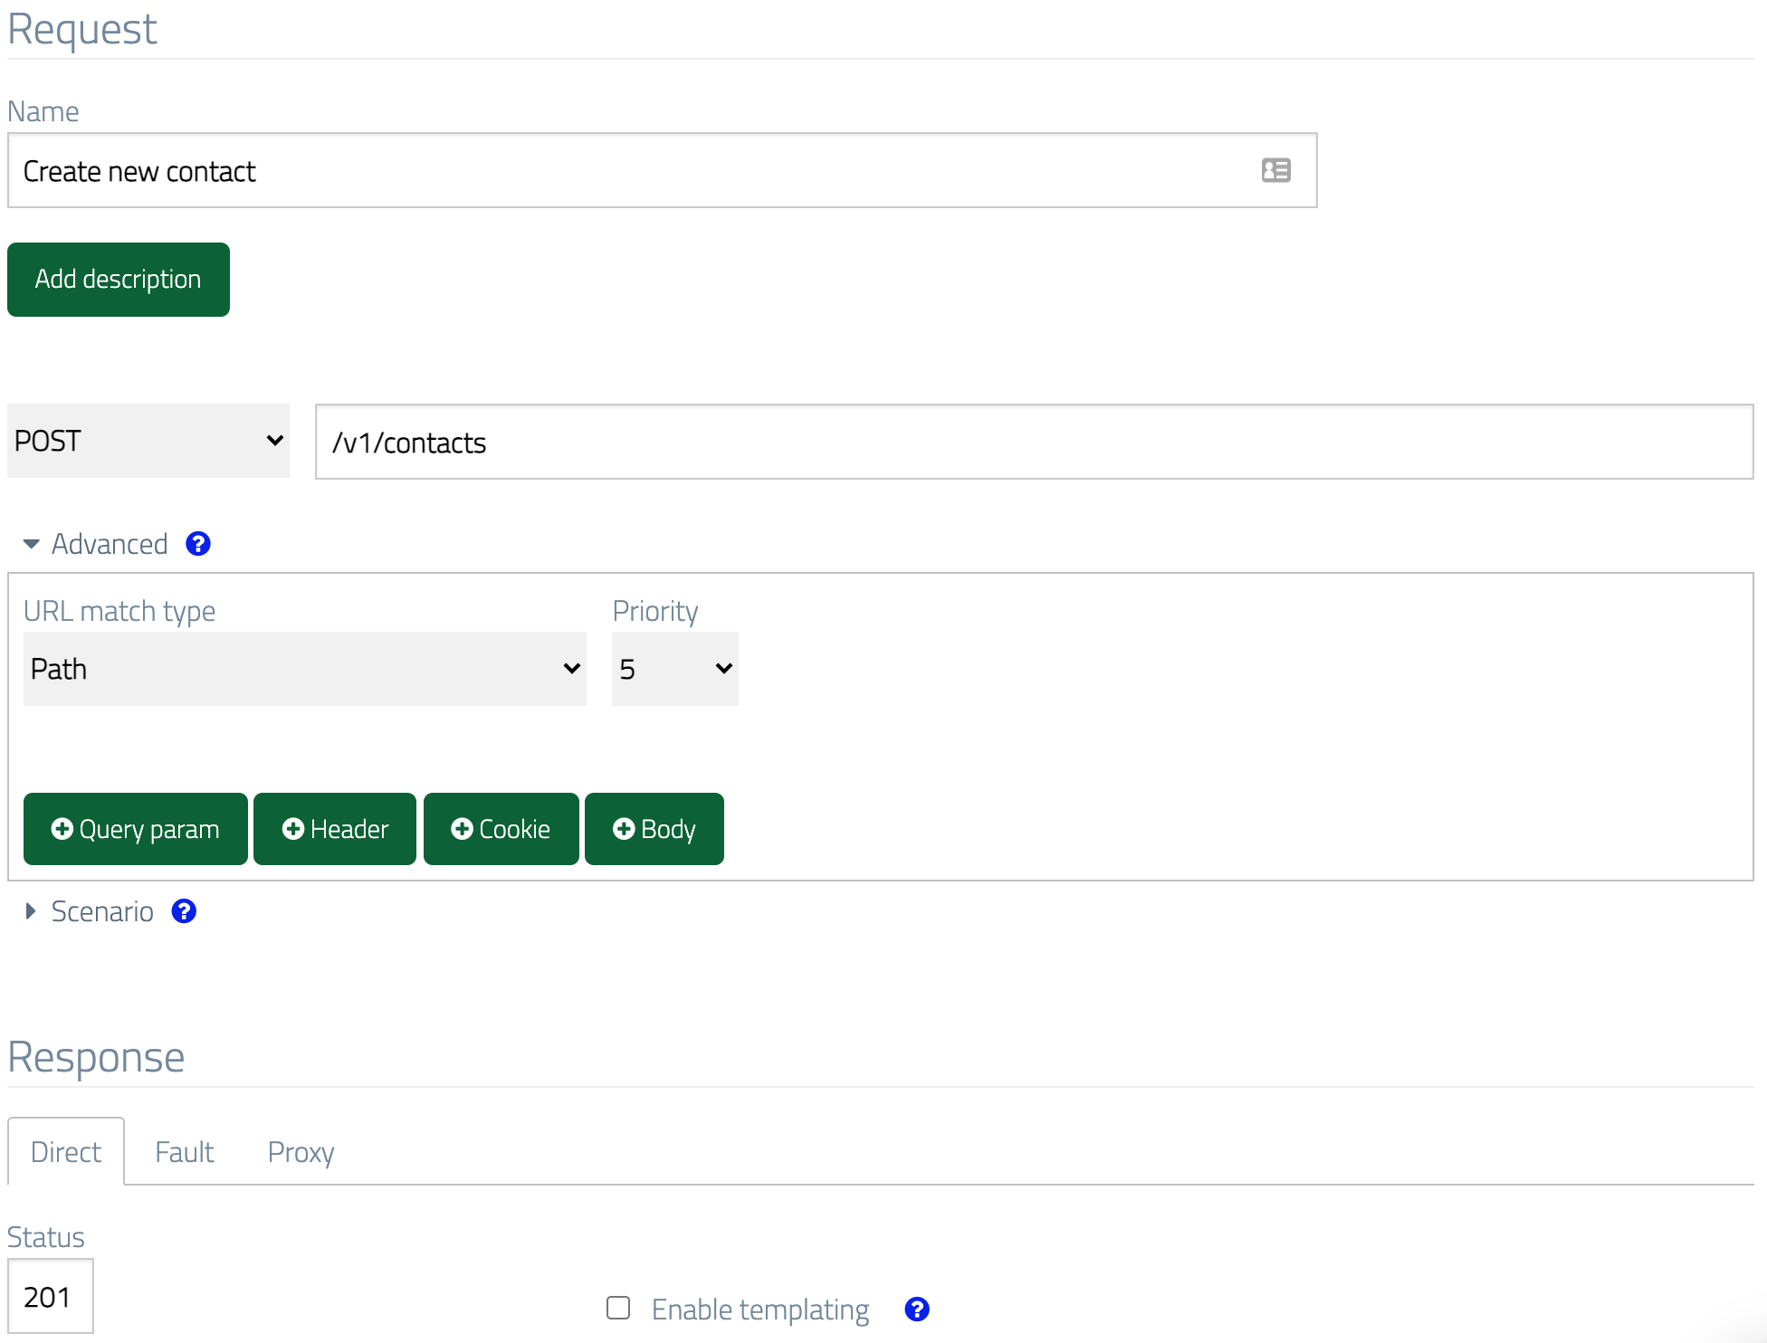The width and height of the screenshot is (1767, 1343).
Task: Click the Enable templating label
Action: (760, 1310)
